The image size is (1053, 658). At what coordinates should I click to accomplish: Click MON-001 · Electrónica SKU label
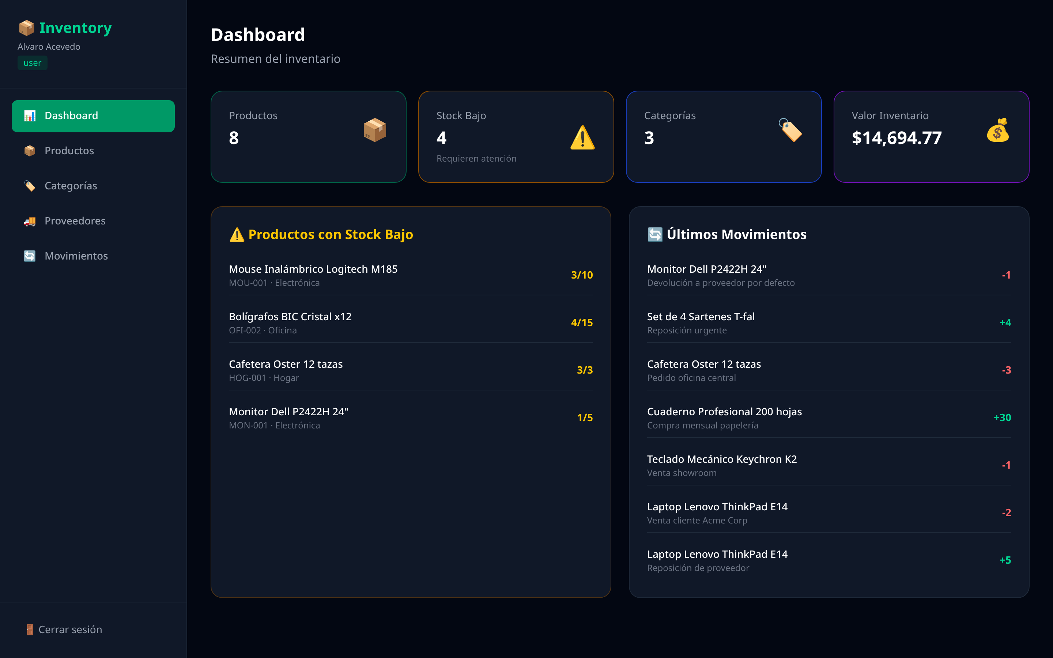(274, 425)
